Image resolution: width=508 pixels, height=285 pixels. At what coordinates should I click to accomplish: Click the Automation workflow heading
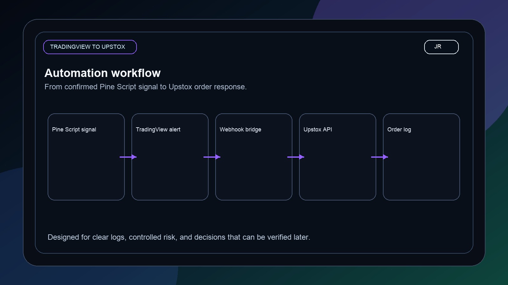coord(103,73)
